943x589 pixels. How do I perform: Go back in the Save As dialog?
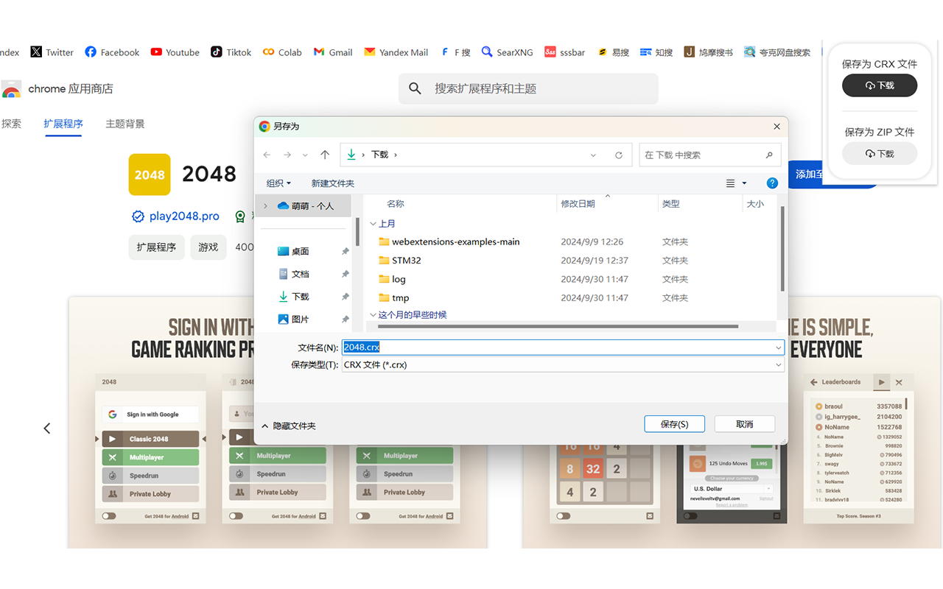(x=267, y=155)
